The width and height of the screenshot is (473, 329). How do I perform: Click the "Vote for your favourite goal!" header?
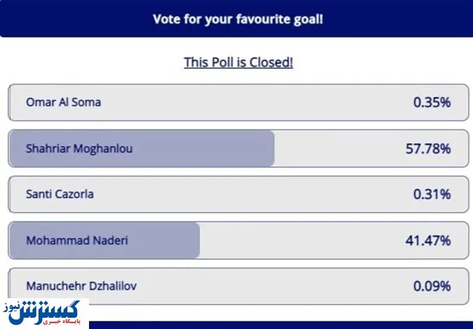point(238,19)
